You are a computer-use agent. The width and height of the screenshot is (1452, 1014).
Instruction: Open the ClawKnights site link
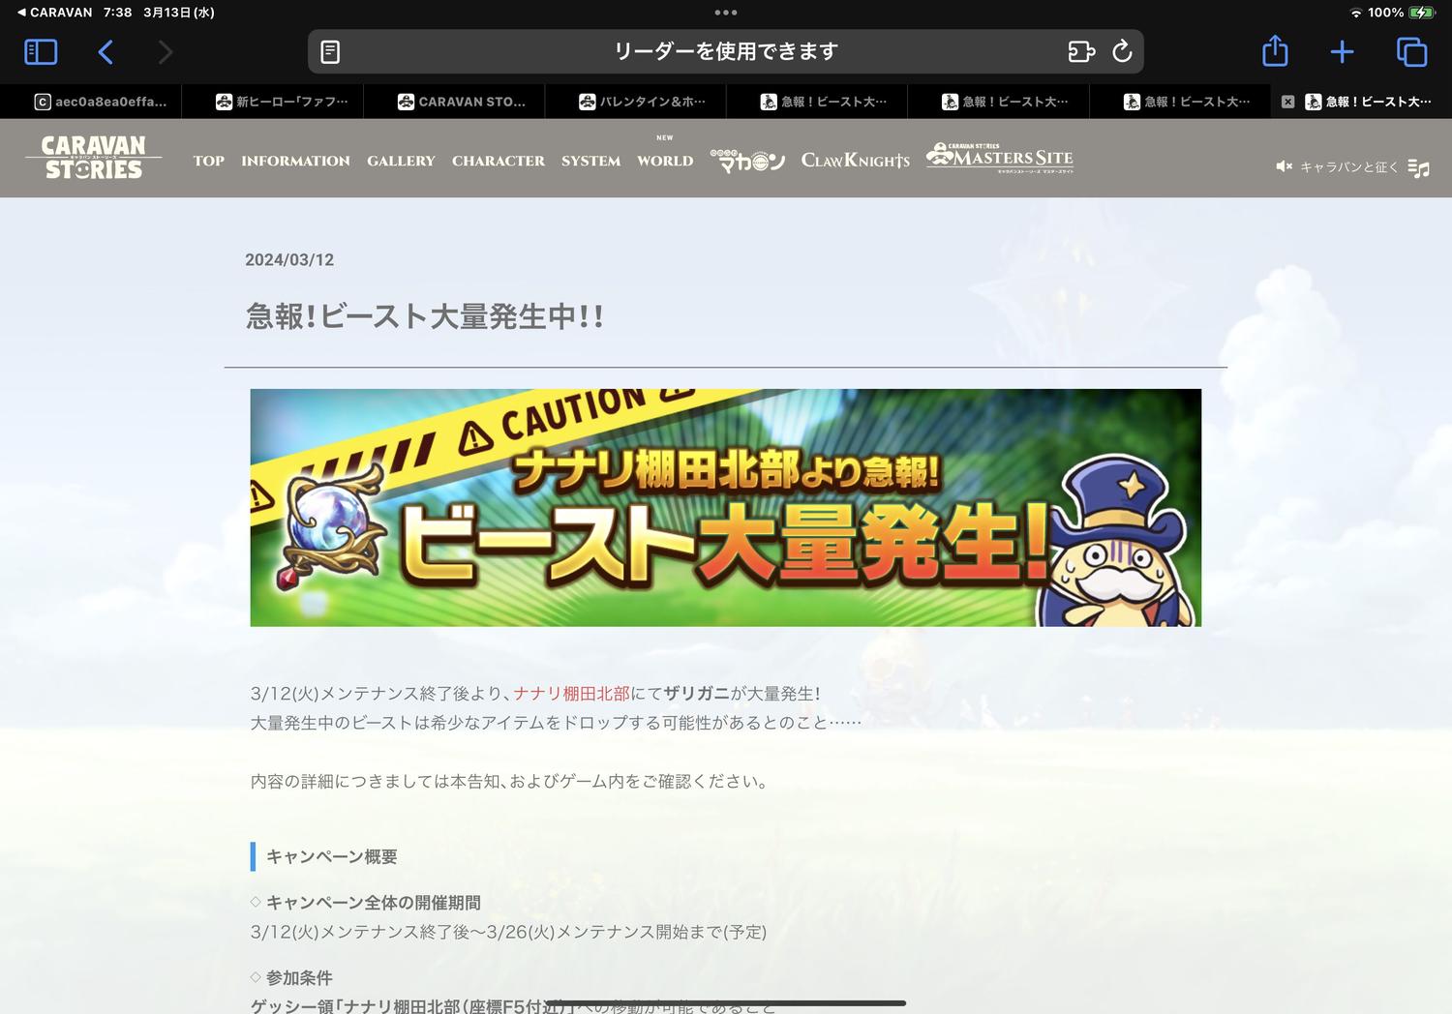[855, 161]
